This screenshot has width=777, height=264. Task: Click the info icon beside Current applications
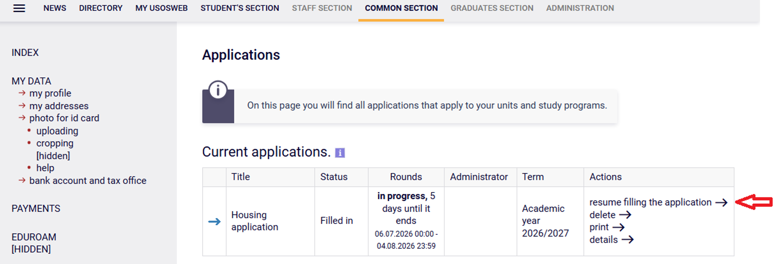[340, 153]
